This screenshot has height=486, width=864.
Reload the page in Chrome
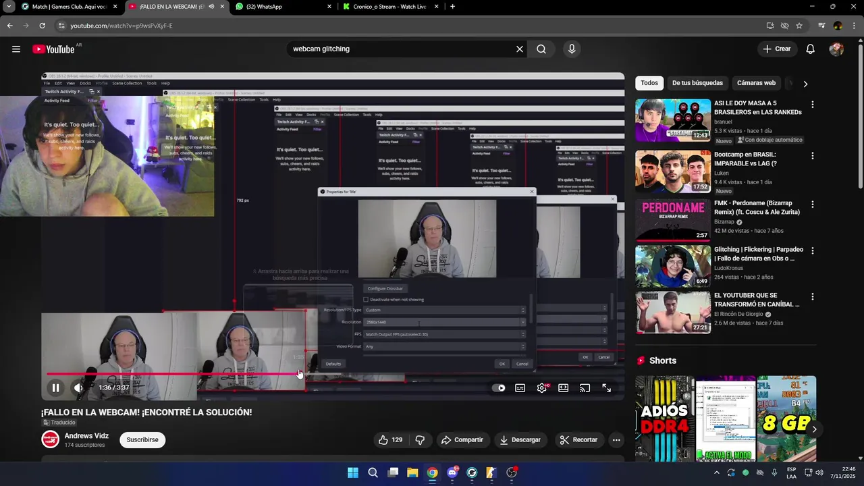click(42, 26)
